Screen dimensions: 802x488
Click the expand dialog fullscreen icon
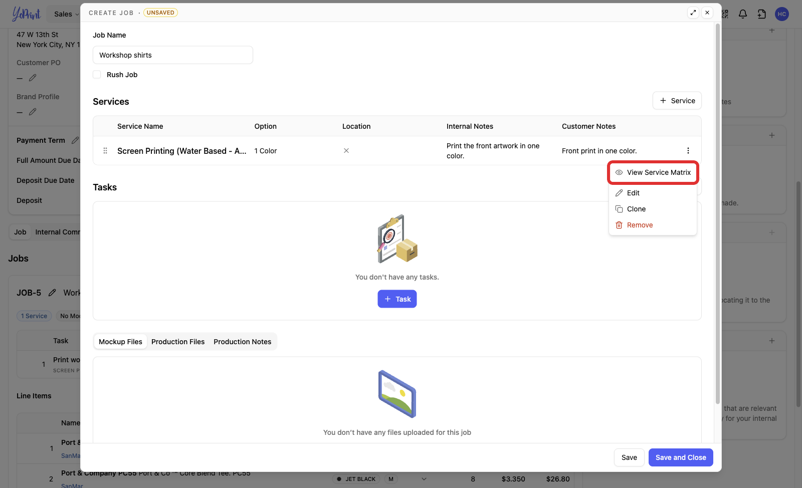pyautogui.click(x=693, y=13)
